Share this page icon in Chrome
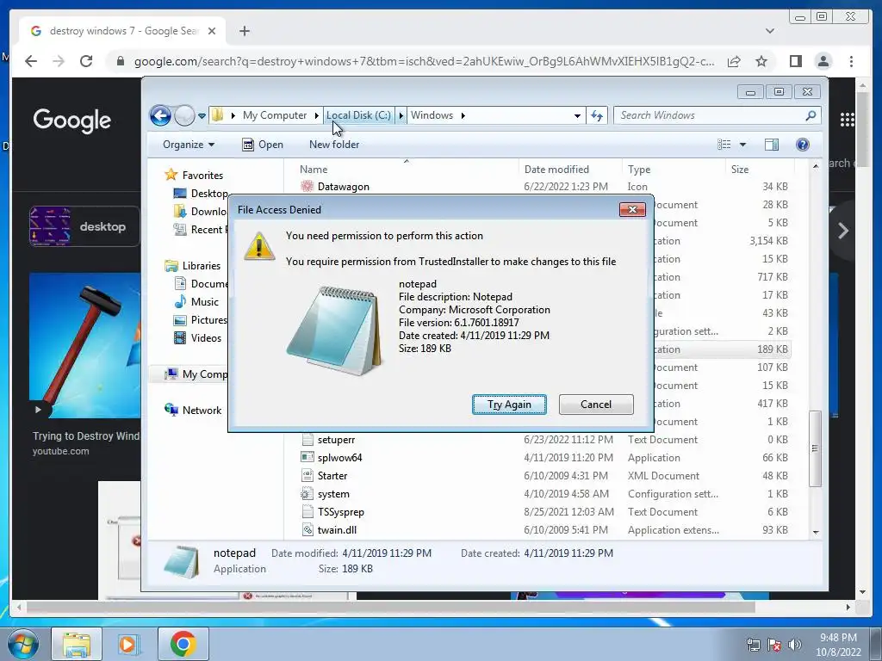882x661 pixels. click(x=734, y=61)
